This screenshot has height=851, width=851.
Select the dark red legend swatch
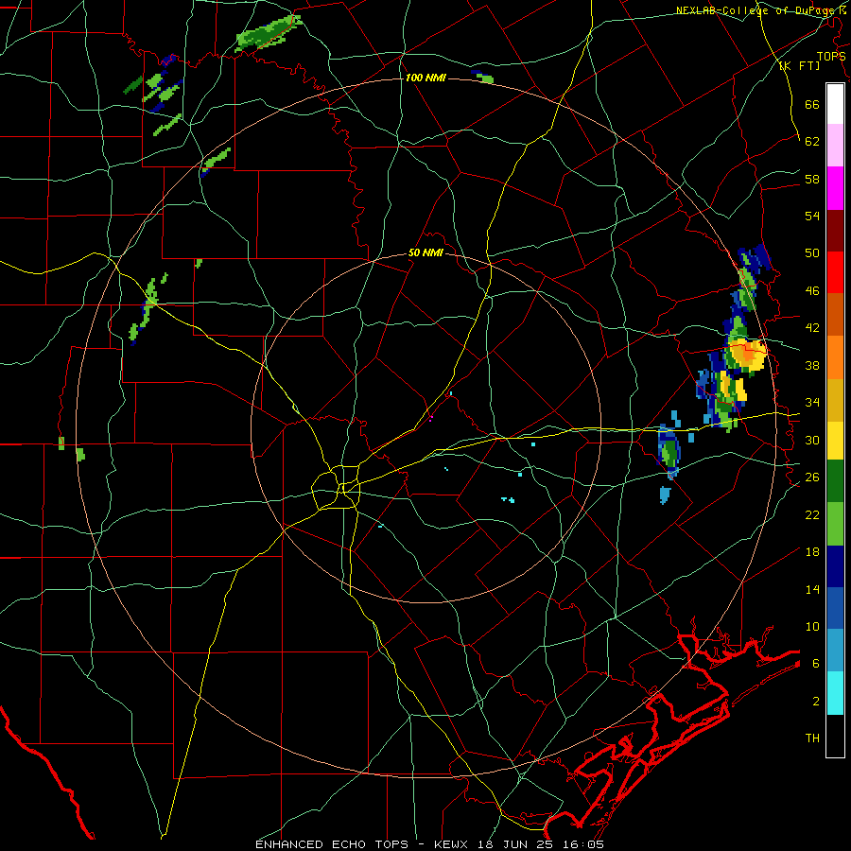tap(835, 230)
